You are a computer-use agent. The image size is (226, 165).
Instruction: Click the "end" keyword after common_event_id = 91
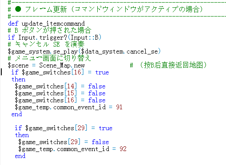point(17,114)
